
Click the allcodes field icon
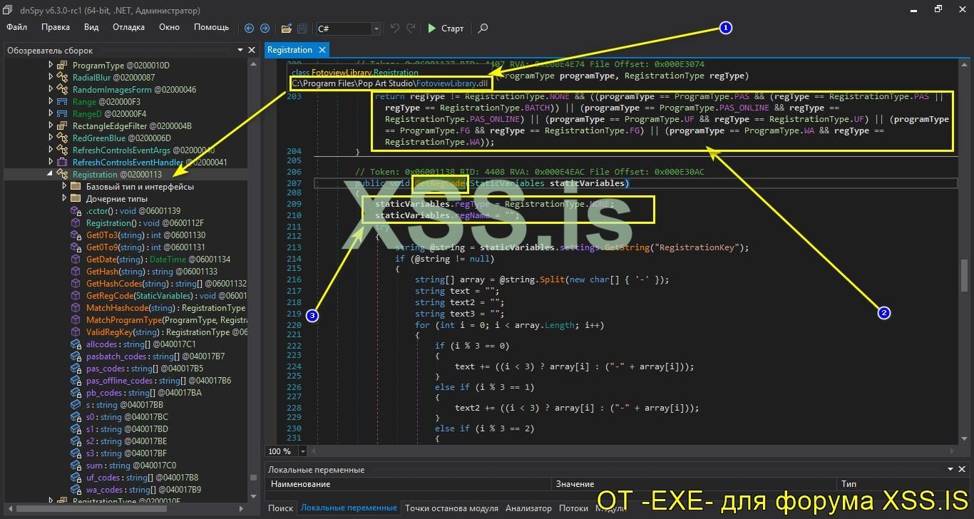point(76,344)
